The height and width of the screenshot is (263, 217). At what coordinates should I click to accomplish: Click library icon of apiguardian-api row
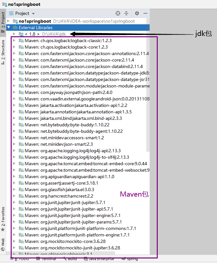[x=21, y=177]
